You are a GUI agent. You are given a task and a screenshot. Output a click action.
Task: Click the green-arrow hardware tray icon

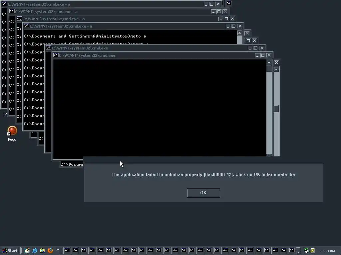tap(307, 251)
